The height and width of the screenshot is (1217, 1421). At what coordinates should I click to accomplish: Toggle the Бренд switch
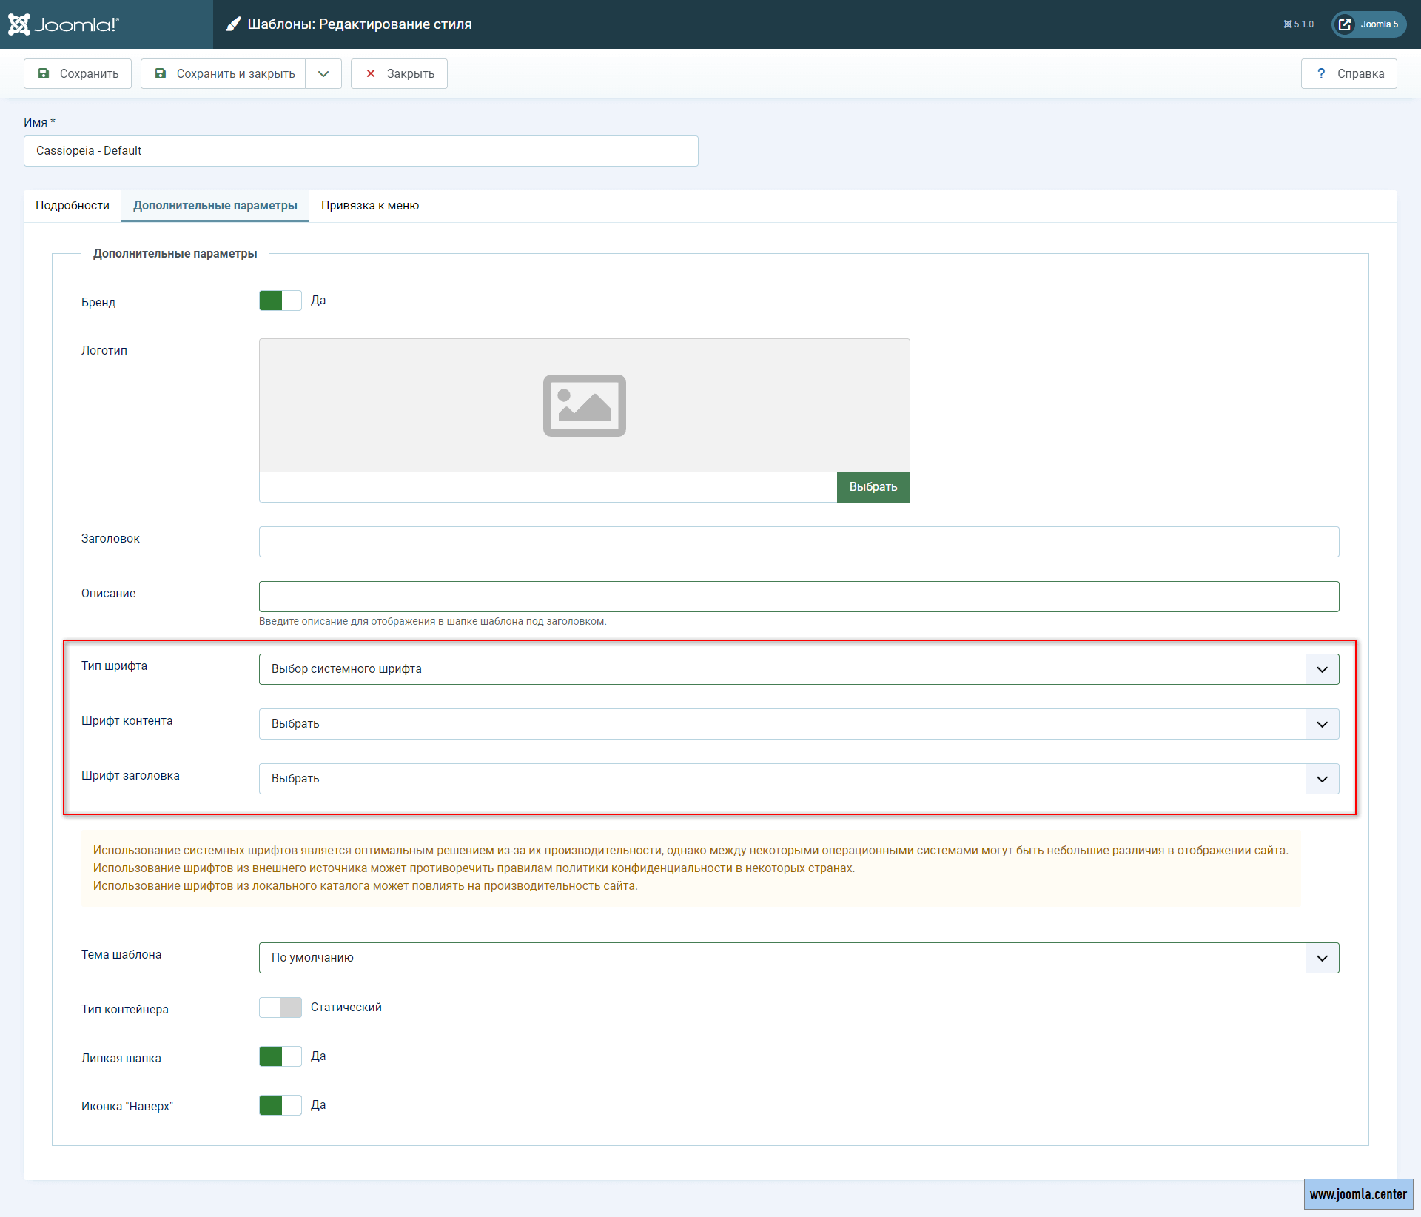[x=280, y=301]
